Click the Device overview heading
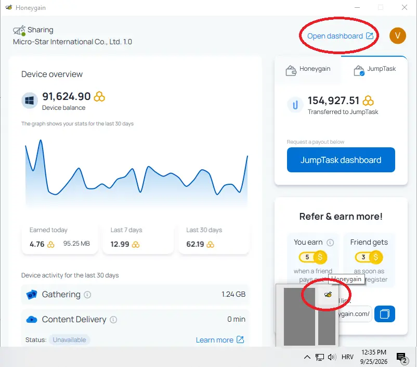417x367 pixels. click(x=52, y=74)
